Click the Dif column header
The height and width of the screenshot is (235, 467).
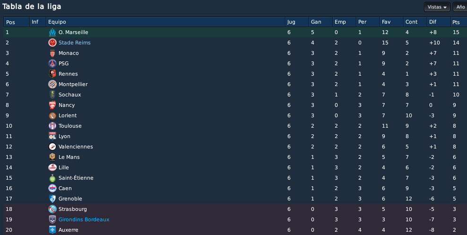coord(439,22)
